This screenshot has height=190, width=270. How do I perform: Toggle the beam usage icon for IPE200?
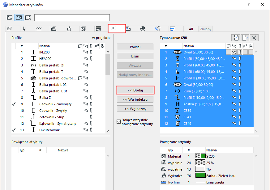(86, 52)
